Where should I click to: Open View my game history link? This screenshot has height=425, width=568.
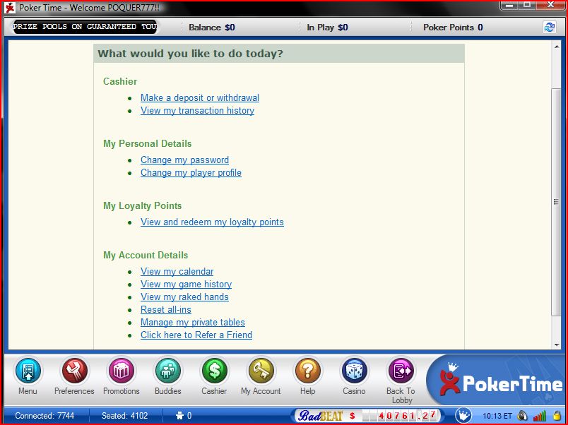(187, 285)
